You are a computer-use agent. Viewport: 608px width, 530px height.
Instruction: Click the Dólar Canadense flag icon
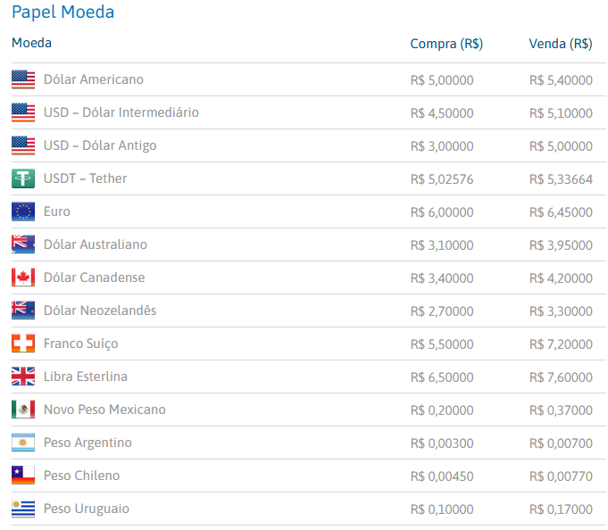tap(23, 277)
